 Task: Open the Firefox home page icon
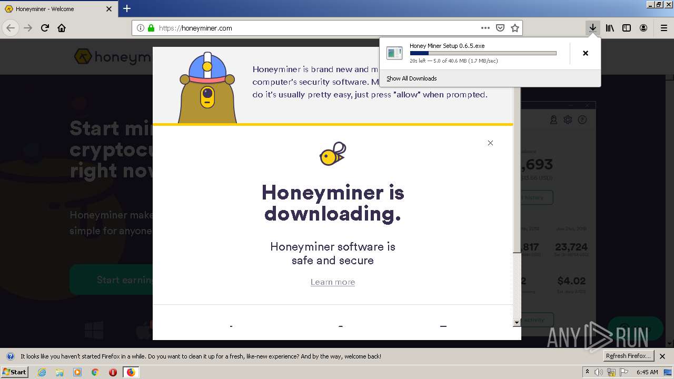[62, 28]
